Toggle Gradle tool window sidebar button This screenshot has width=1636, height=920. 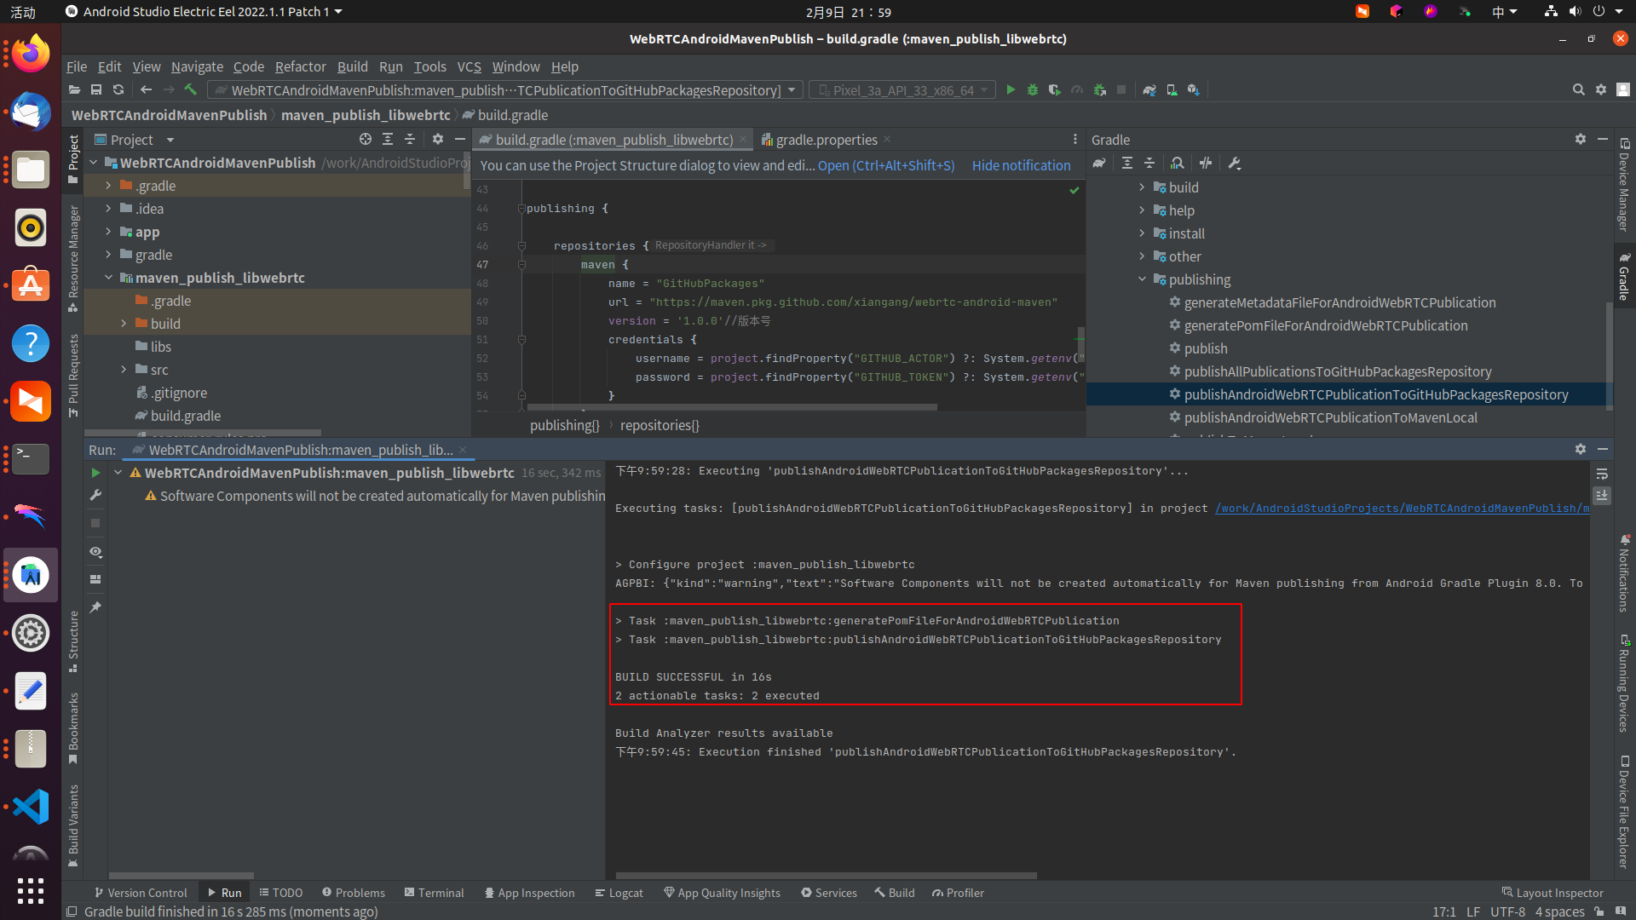click(1624, 275)
